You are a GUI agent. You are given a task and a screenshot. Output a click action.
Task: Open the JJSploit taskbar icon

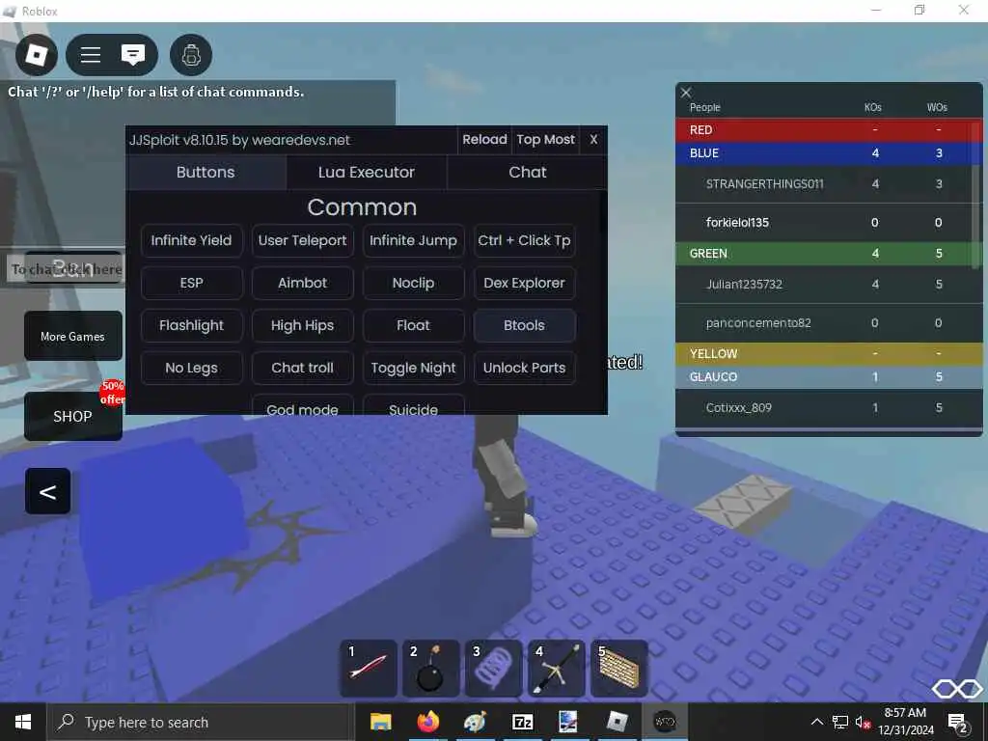coord(664,722)
